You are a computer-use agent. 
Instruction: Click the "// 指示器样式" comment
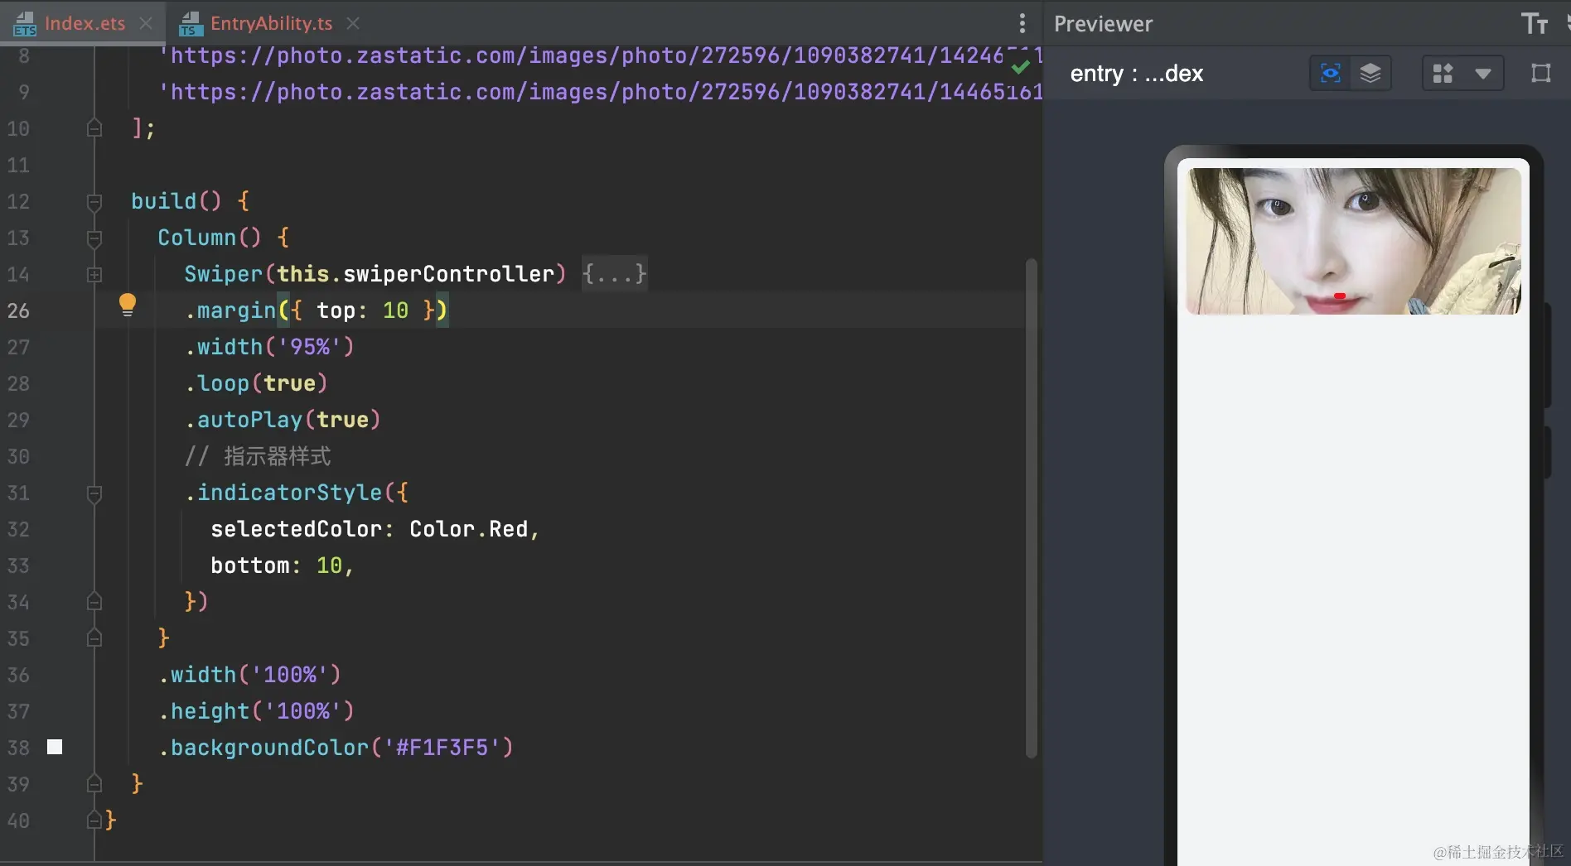(258, 456)
